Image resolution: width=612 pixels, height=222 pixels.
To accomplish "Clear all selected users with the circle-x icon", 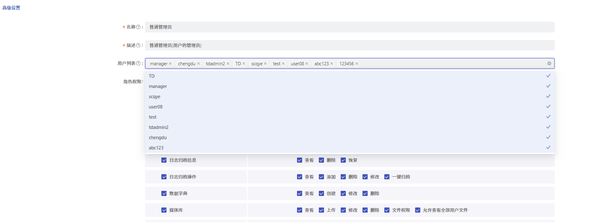I will 549,64.
